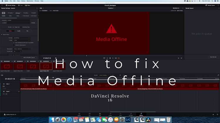Open project settings gear icon
The width and height of the screenshot is (220, 123).
[x=217, y=115]
